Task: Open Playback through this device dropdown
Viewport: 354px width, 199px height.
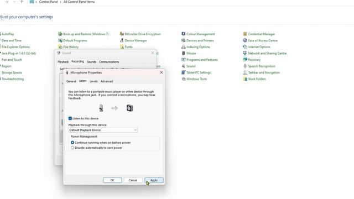Action: (103, 130)
